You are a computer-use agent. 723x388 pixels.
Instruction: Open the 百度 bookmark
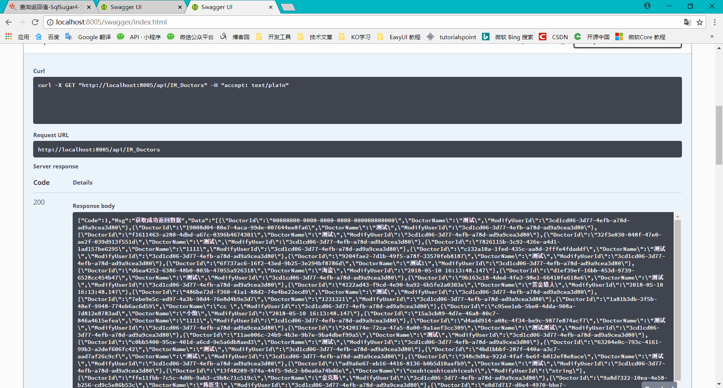click(x=47, y=37)
